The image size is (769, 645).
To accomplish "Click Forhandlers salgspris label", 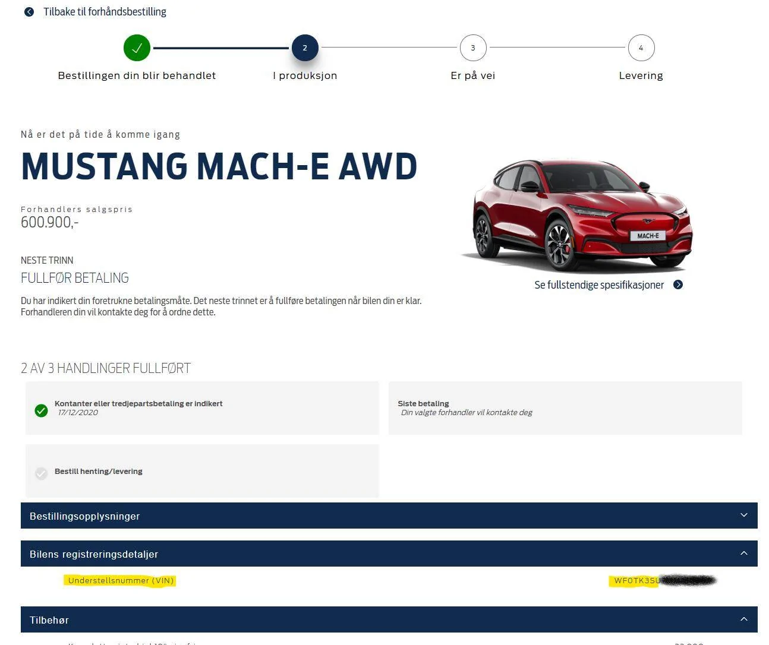I will (x=77, y=209).
